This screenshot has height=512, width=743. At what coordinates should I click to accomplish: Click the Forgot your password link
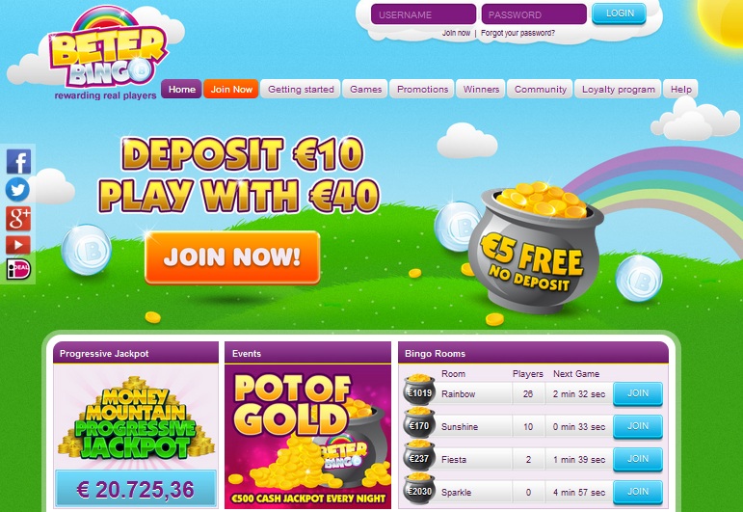click(517, 33)
